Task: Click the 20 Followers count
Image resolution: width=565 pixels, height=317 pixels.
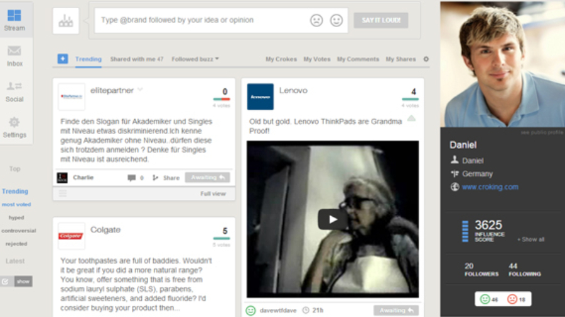Action: pyautogui.click(x=481, y=269)
